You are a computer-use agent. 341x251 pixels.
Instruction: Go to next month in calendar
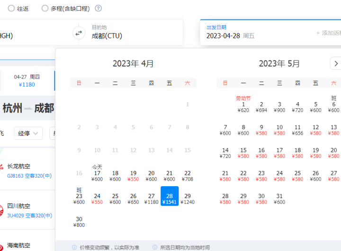point(334,63)
